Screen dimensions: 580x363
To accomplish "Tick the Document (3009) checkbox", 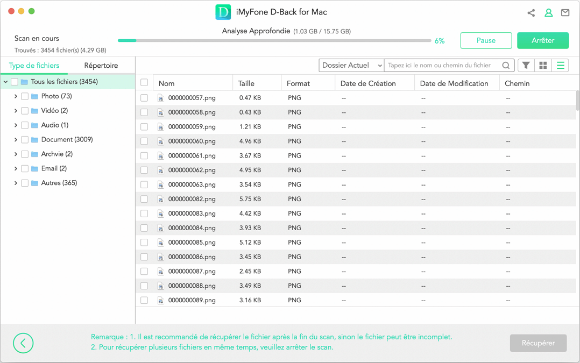I will click(25, 139).
